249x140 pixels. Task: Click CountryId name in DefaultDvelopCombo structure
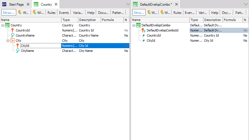pyautogui.click(x=153, y=35)
